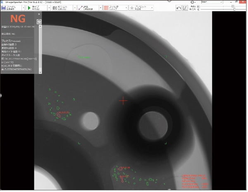Expand the capture button dropdown arrow
This screenshot has width=248, height=192.
point(75,8)
